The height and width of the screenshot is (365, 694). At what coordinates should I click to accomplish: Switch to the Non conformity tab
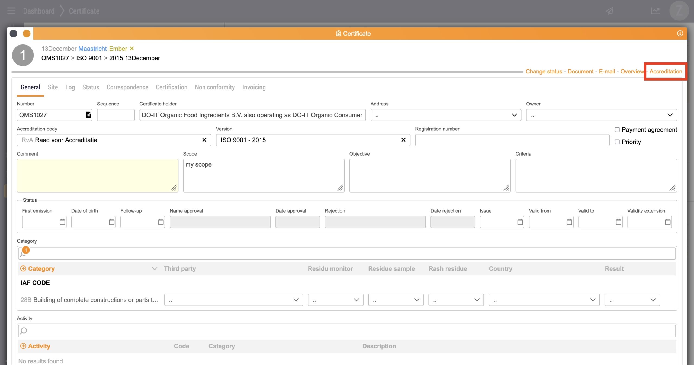point(215,87)
